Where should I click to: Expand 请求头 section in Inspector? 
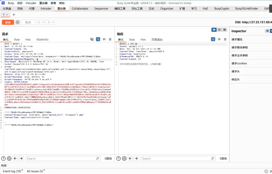pyautogui.click(x=251, y=72)
